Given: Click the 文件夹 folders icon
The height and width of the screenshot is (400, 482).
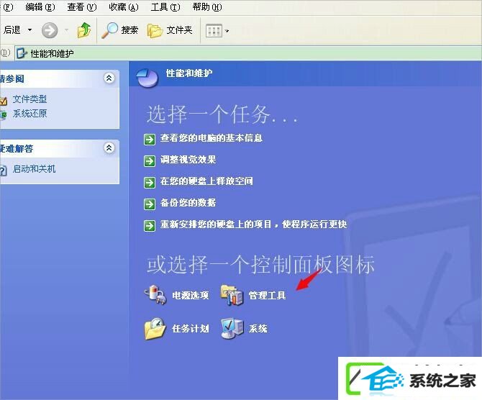Looking at the screenshot, I should [155, 30].
